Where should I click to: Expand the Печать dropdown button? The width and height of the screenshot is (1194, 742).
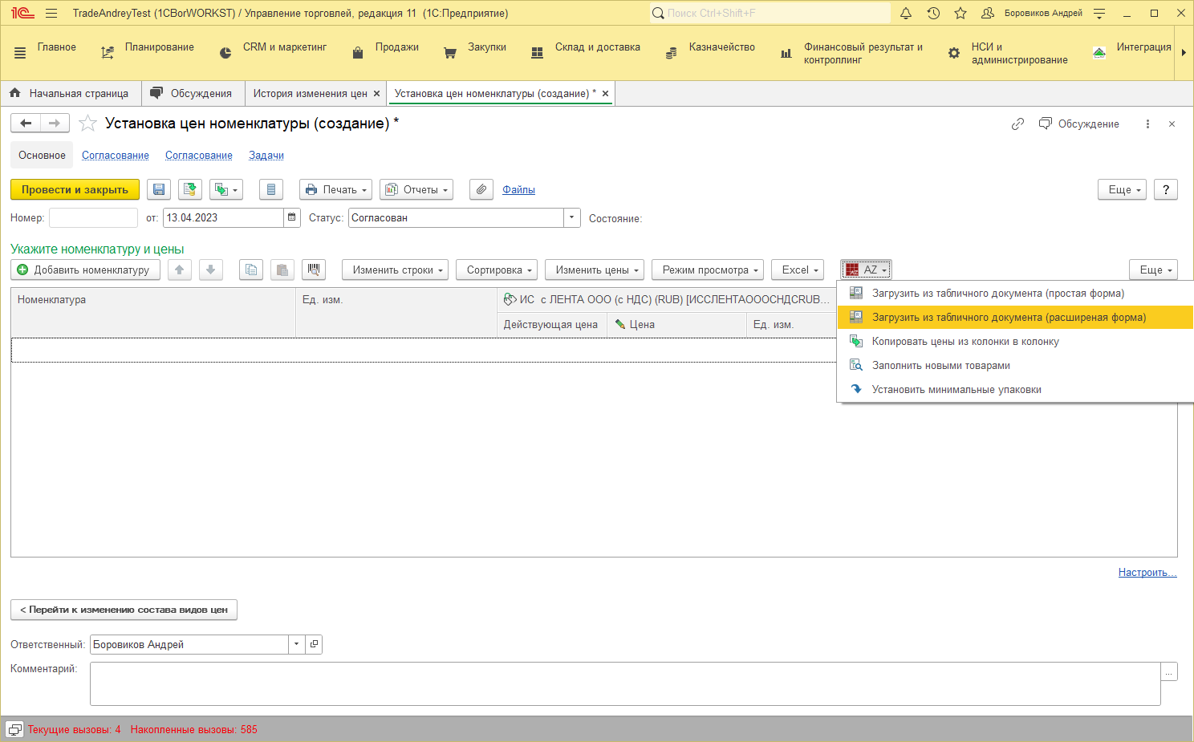(x=335, y=190)
